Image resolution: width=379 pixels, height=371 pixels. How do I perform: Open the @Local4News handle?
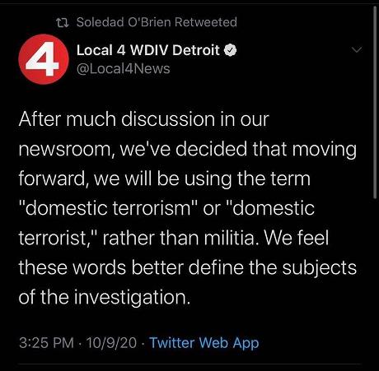[124, 68]
